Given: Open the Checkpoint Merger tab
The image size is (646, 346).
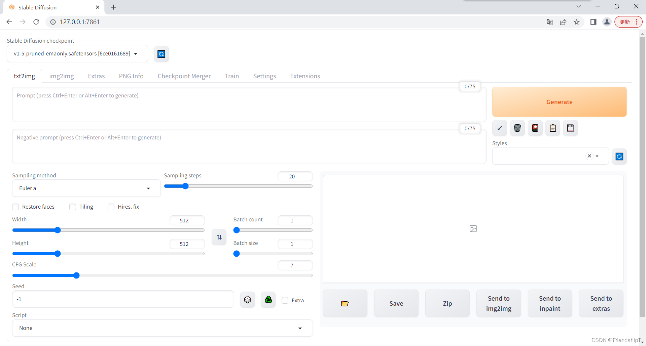Looking at the screenshot, I should [x=184, y=76].
